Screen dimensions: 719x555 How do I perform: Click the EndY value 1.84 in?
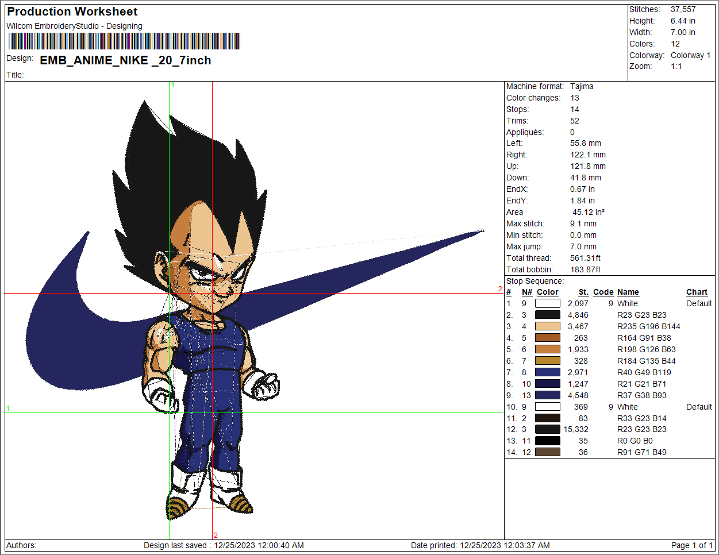[582, 201]
